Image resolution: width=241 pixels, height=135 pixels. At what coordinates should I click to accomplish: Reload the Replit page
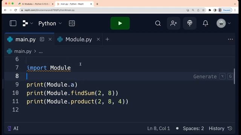pos(15,10)
